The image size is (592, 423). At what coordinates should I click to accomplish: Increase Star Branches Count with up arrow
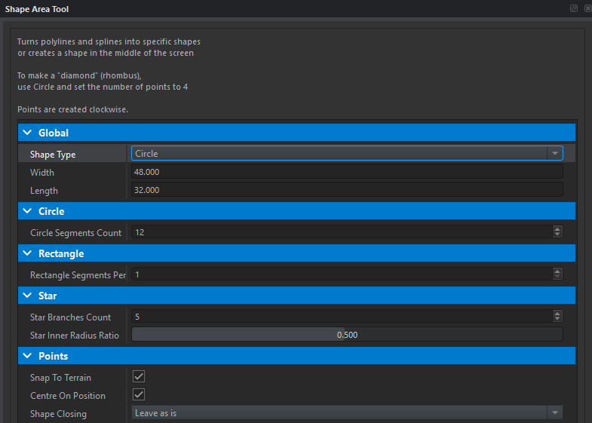tap(557, 314)
